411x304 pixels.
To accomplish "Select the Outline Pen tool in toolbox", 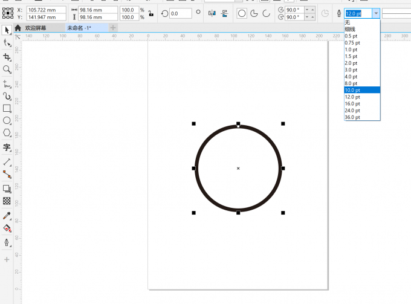I will 7,243.
